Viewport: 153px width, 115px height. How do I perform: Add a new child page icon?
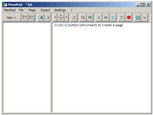click(32, 18)
